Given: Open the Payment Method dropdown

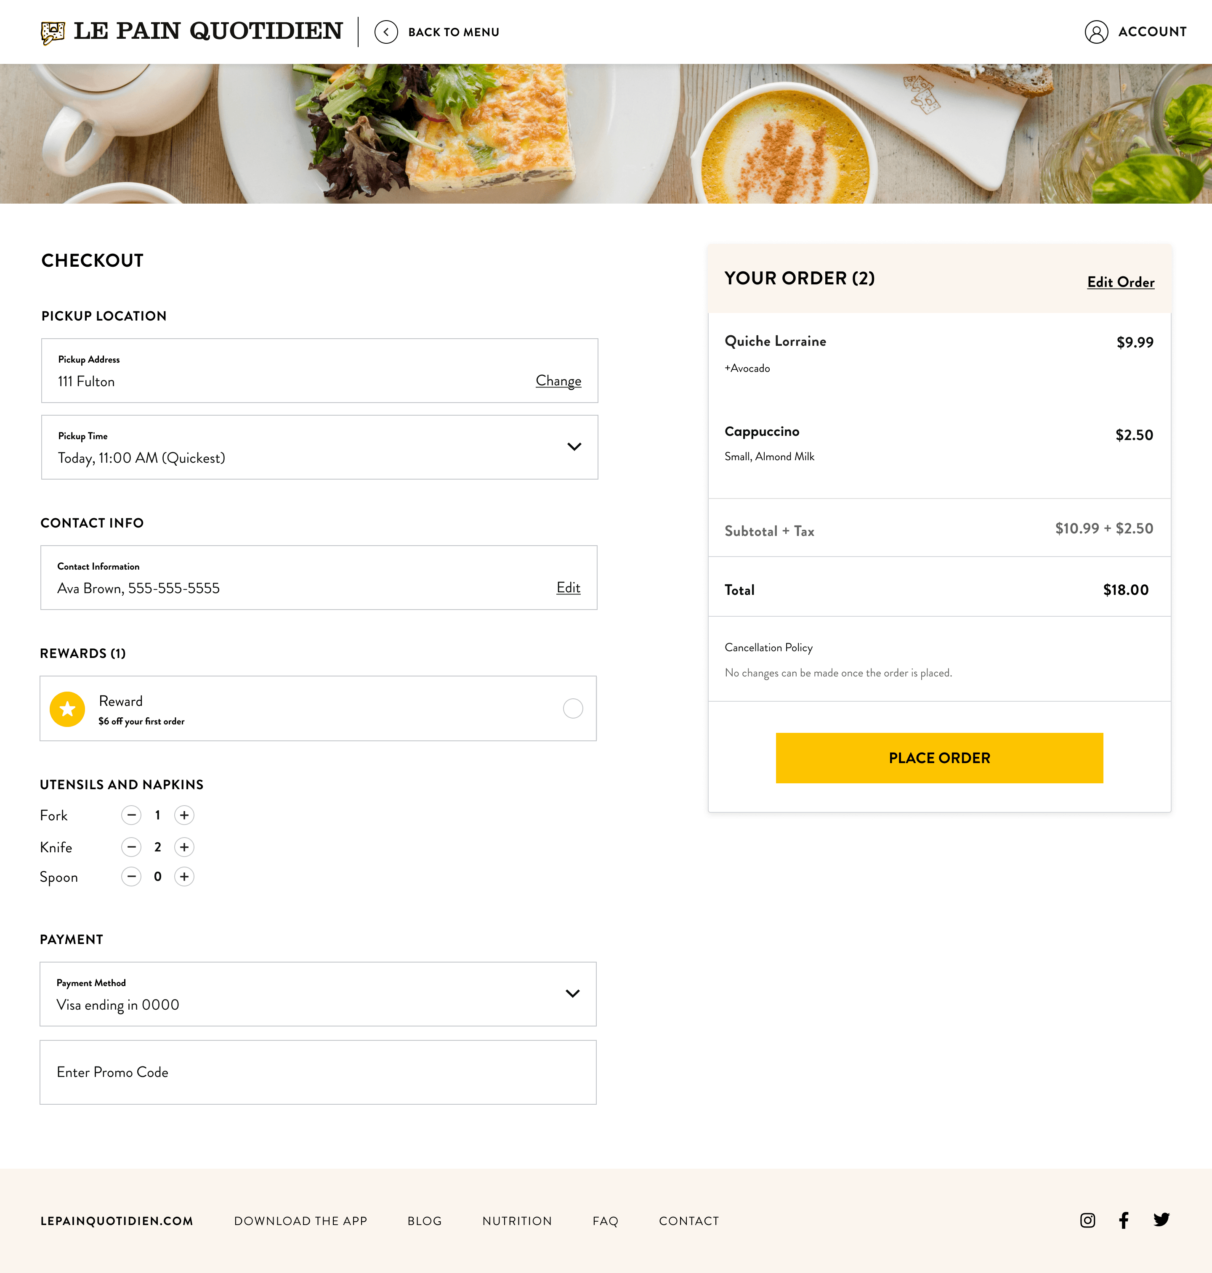Looking at the screenshot, I should pos(572,993).
